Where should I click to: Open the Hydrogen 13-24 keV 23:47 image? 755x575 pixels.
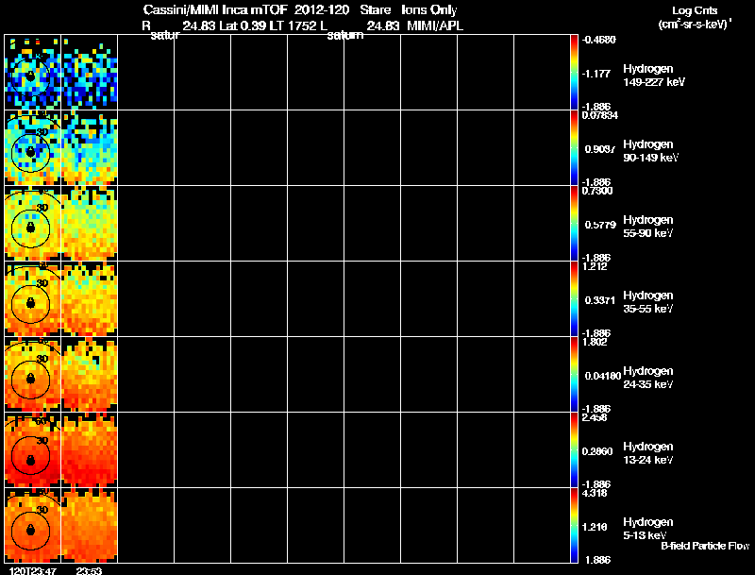(x=33, y=450)
